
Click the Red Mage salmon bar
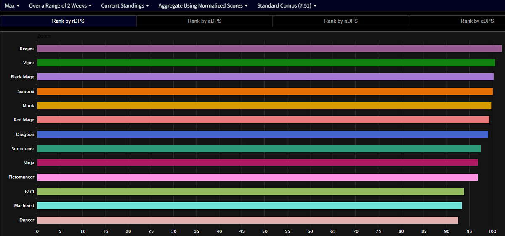pyautogui.click(x=263, y=120)
